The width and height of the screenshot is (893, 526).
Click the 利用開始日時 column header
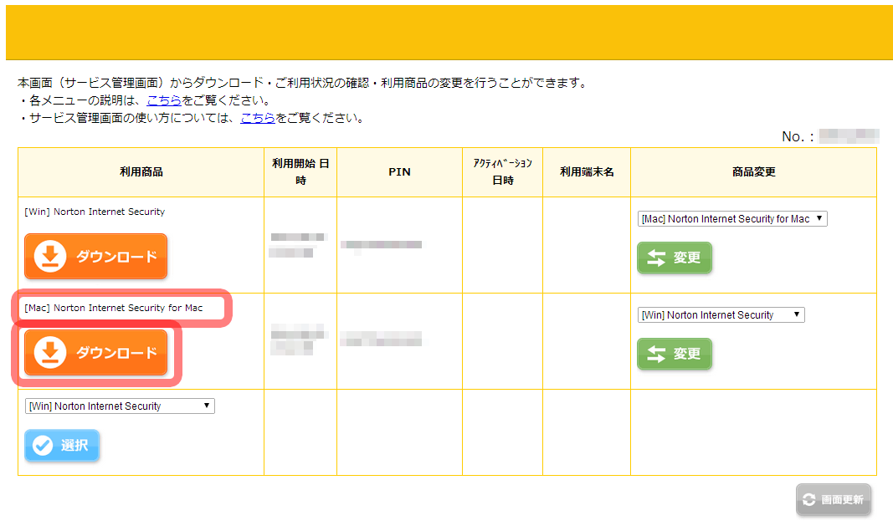(300, 172)
